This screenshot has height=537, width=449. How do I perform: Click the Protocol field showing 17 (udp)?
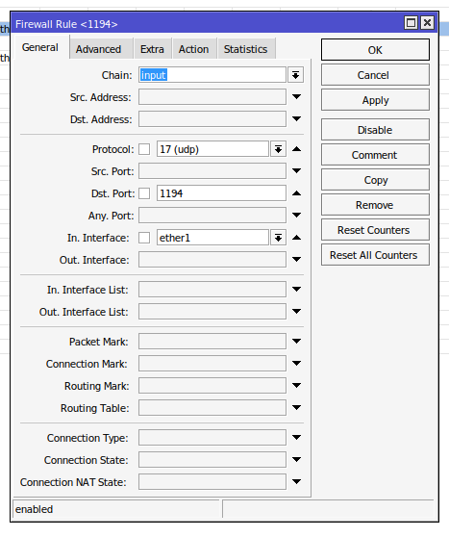(212, 149)
